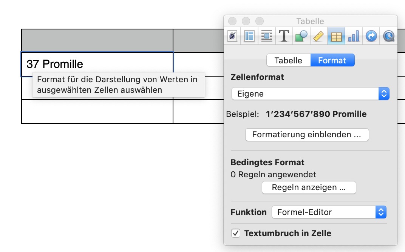Viewport: 405px width, 252px height.
Task: Open the Layout inspector icon
Action: [x=250, y=36]
